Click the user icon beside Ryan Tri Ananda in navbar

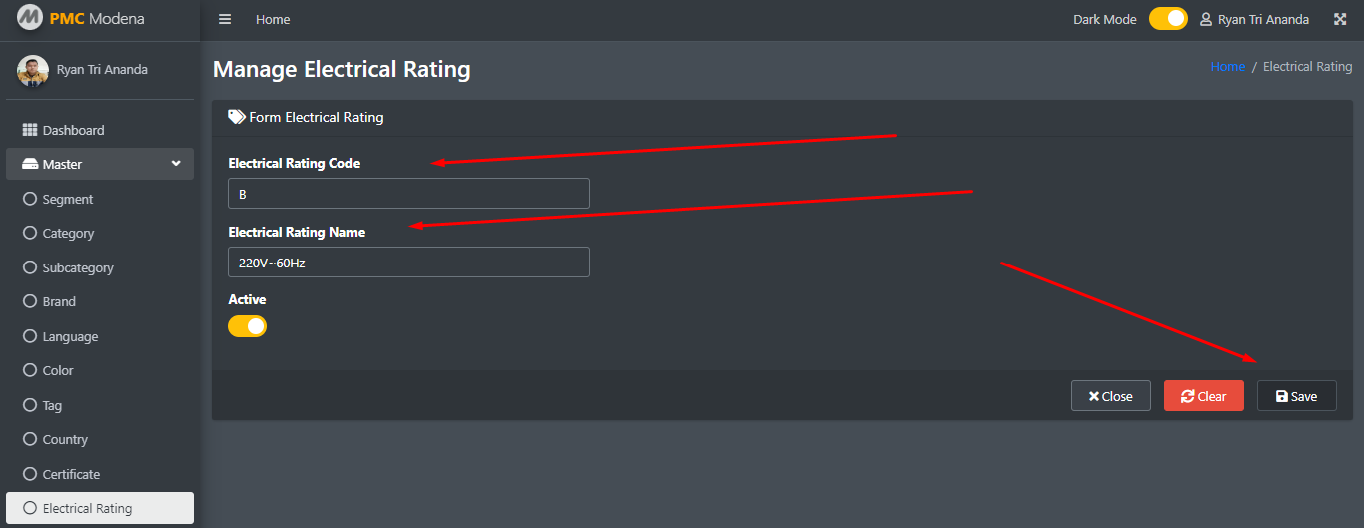coord(1206,19)
